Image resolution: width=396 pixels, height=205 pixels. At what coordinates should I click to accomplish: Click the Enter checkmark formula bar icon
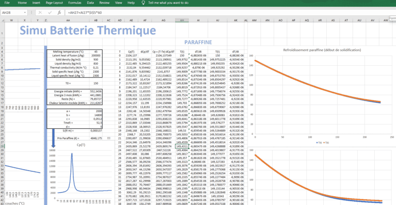coord(49,12)
